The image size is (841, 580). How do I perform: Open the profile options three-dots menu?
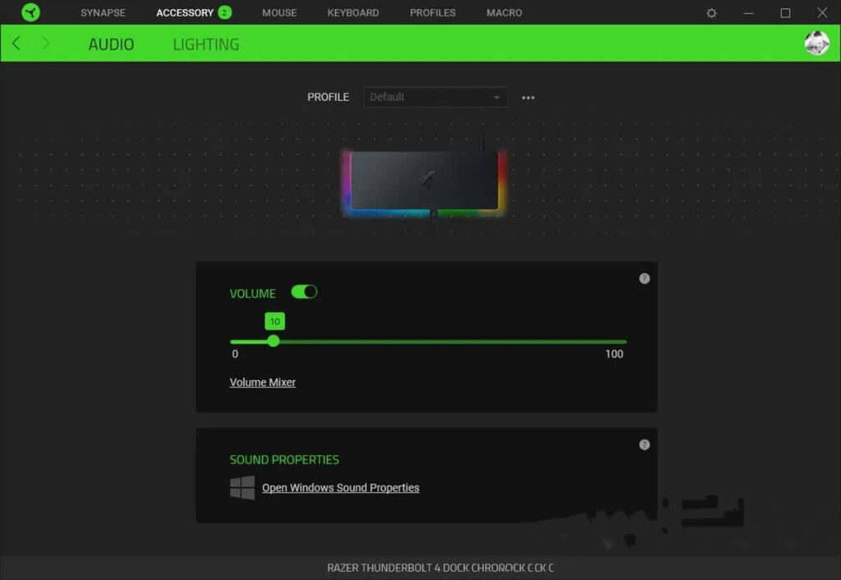pyautogui.click(x=528, y=98)
